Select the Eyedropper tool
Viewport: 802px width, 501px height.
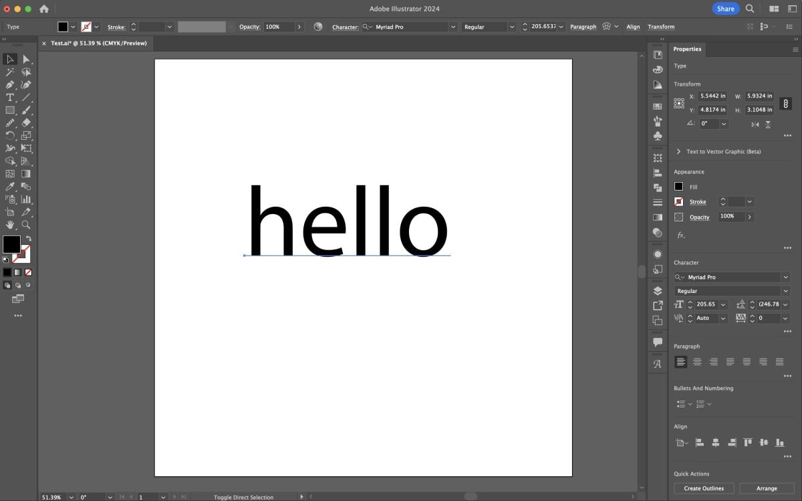10,187
